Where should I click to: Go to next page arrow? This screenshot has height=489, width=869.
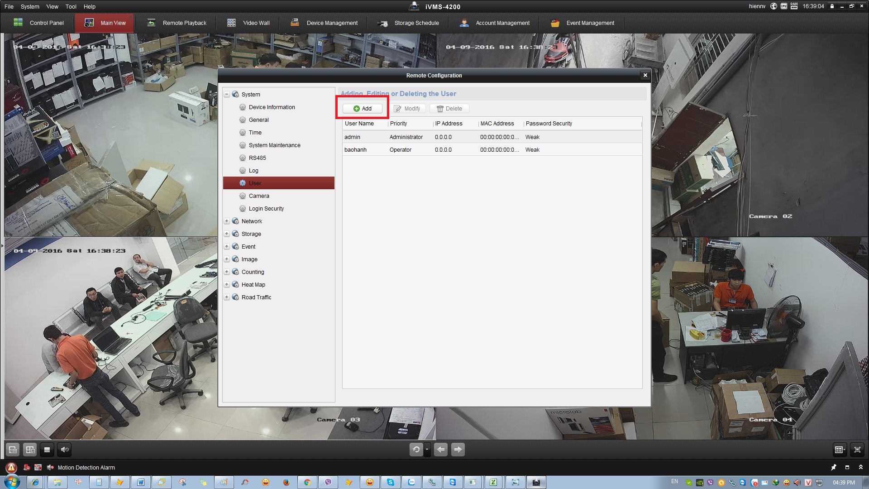click(x=458, y=450)
